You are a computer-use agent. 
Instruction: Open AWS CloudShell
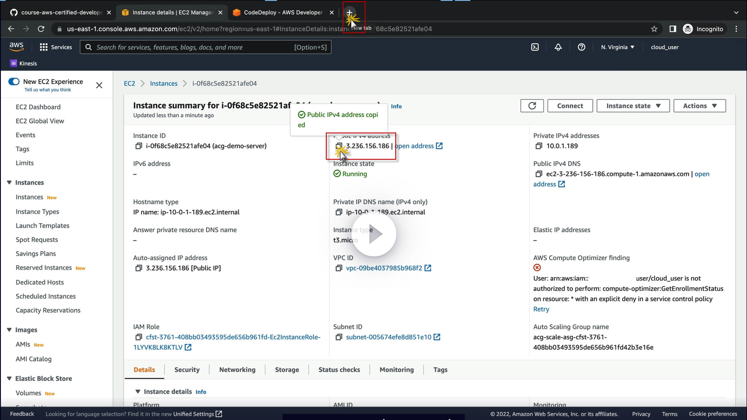pyautogui.click(x=535, y=47)
